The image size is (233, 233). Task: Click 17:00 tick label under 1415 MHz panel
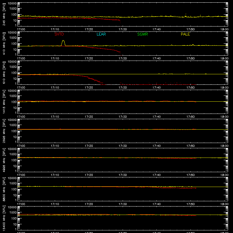(21, 117)
